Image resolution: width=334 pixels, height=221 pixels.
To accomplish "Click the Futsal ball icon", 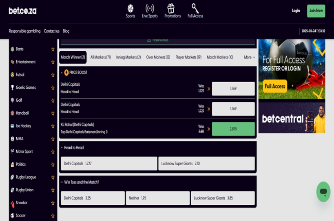I will tap(12, 74).
